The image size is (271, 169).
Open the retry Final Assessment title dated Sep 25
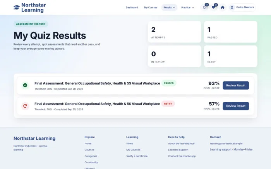coord(97,104)
